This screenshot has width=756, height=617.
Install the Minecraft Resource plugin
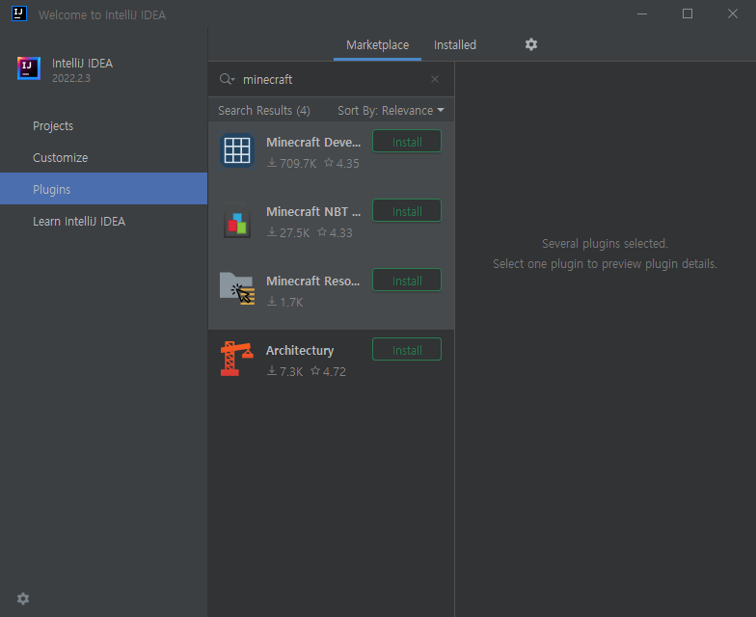[407, 281]
